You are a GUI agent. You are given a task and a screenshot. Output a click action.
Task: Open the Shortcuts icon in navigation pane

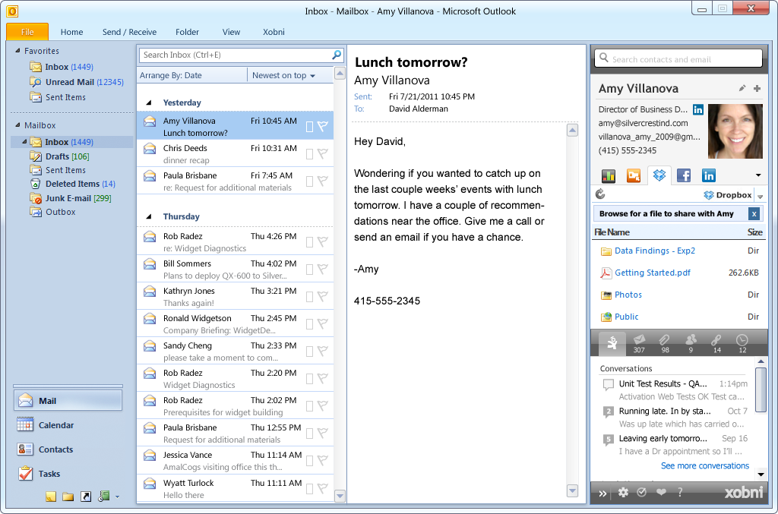coord(86,497)
